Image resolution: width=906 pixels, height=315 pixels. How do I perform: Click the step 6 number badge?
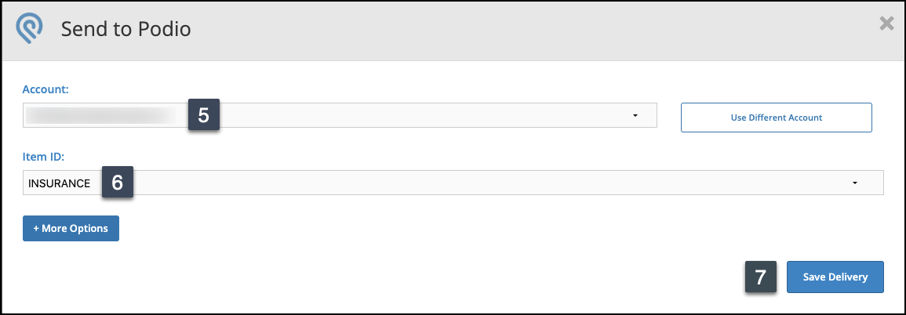click(117, 183)
